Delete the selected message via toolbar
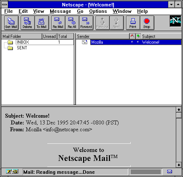 pyautogui.click(x=28, y=23)
